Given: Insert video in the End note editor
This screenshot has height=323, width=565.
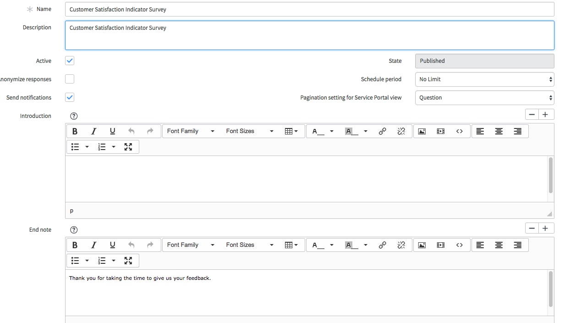Looking at the screenshot, I should (441, 245).
